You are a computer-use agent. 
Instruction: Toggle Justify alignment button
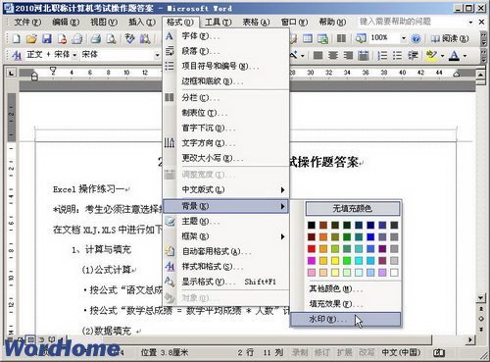coord(318,55)
